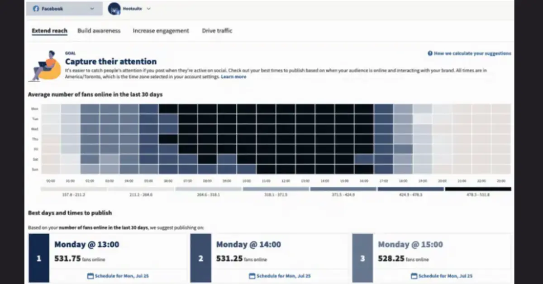
Task: Click the 12:00 hour label below the heatmap
Action: click(x=286, y=180)
